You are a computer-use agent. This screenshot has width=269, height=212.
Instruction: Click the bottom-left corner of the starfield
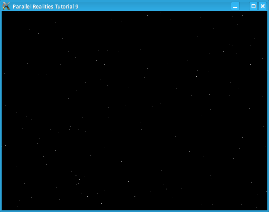pos(2,209)
